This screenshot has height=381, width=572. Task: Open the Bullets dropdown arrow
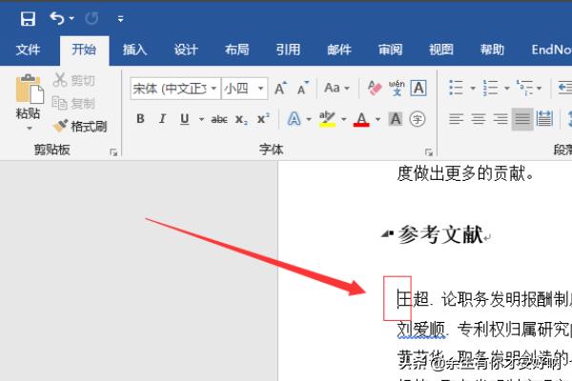pyautogui.click(x=473, y=89)
